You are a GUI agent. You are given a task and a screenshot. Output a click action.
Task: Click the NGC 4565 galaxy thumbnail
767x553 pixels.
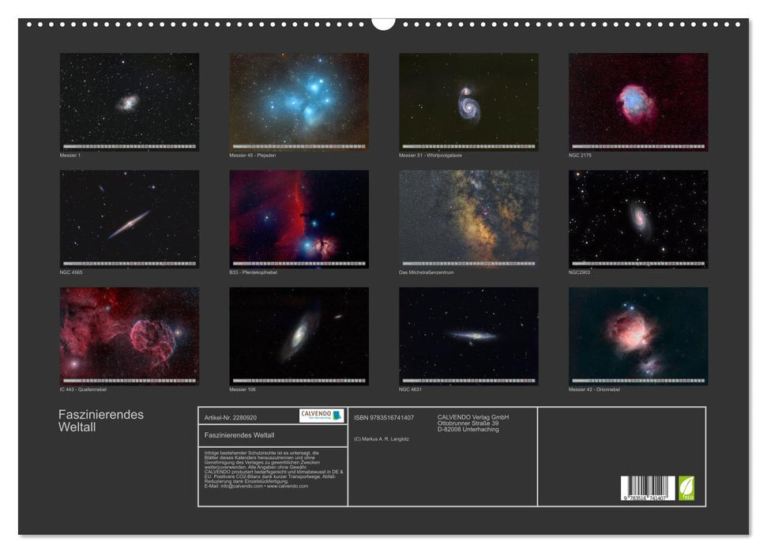point(130,219)
